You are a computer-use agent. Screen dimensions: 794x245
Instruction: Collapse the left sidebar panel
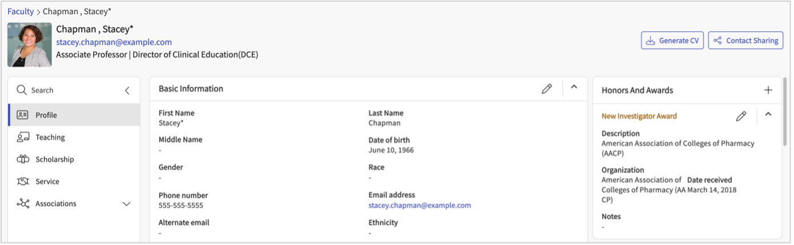(x=127, y=90)
